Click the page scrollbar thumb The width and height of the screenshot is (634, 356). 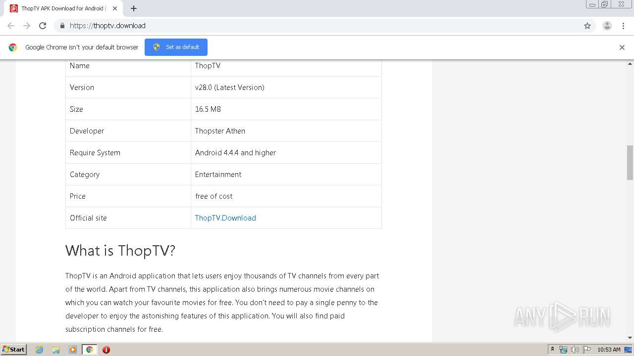[630, 162]
